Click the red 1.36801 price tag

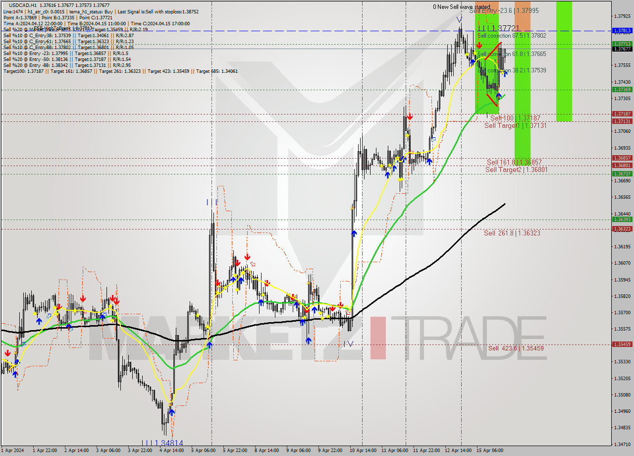pyautogui.click(x=623, y=166)
